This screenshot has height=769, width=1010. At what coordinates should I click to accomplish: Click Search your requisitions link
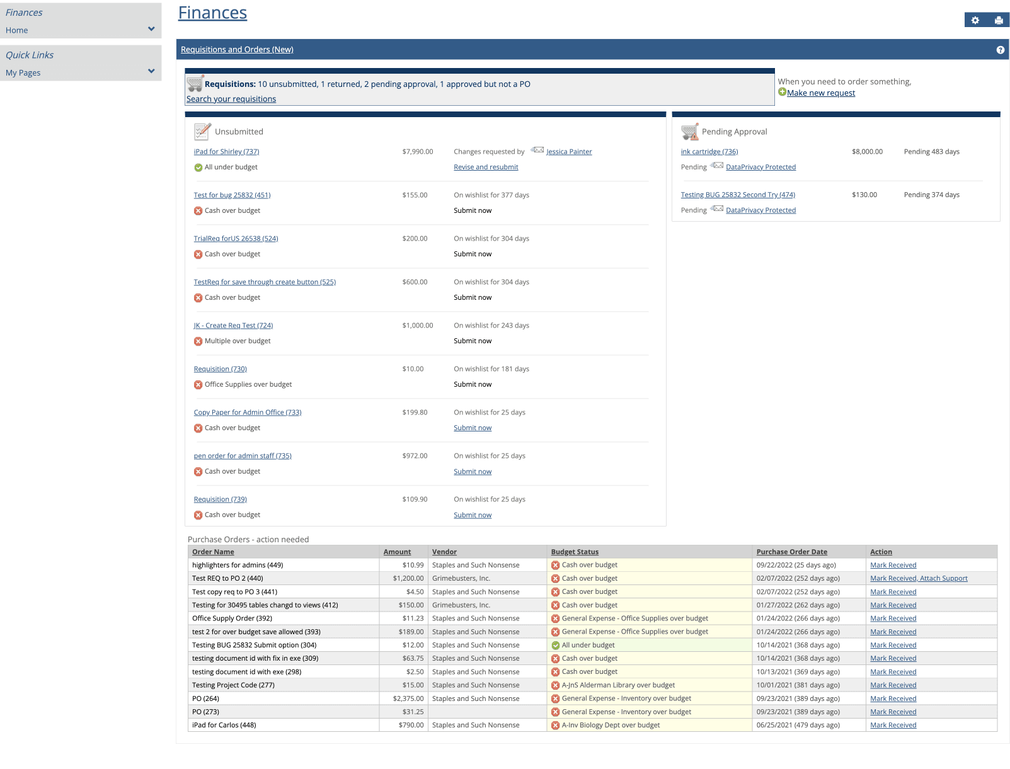(x=231, y=99)
